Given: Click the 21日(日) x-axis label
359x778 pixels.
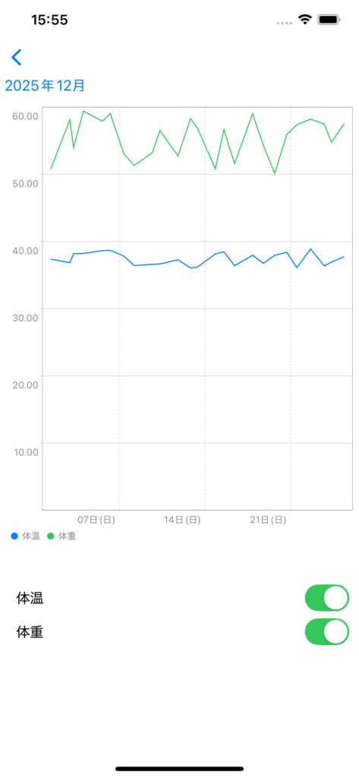Looking at the screenshot, I should (x=268, y=520).
